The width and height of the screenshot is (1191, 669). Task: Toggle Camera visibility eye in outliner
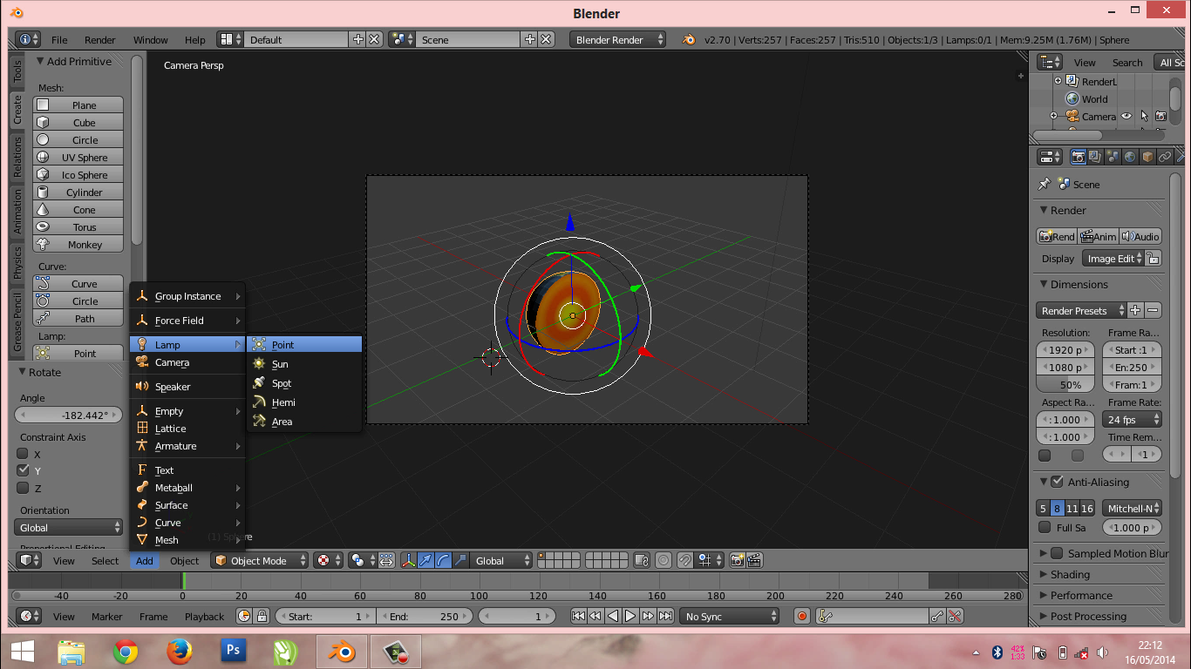click(x=1126, y=116)
